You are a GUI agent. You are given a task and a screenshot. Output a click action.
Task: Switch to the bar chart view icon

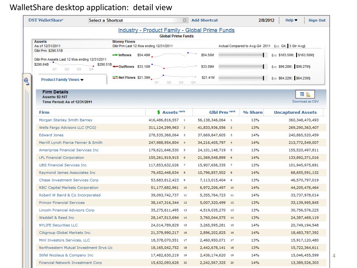(308, 94)
